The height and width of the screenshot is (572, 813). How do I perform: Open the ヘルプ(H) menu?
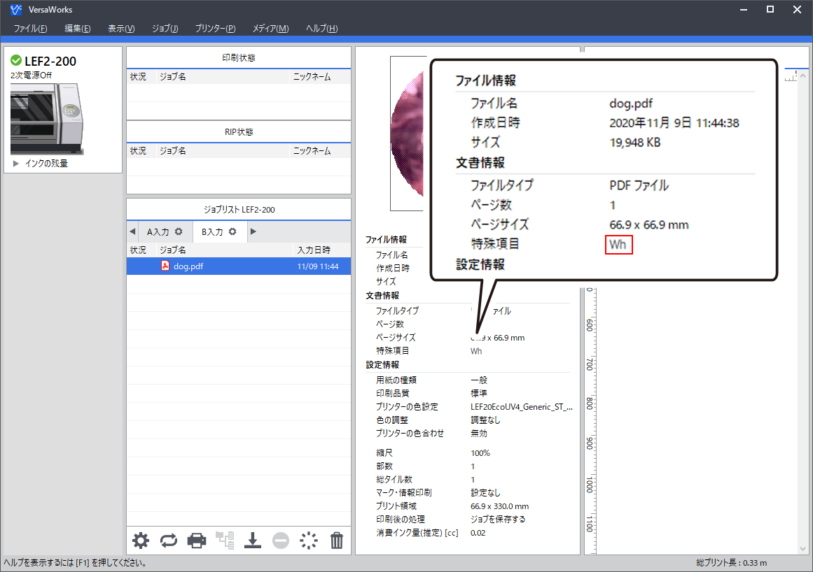point(321,29)
